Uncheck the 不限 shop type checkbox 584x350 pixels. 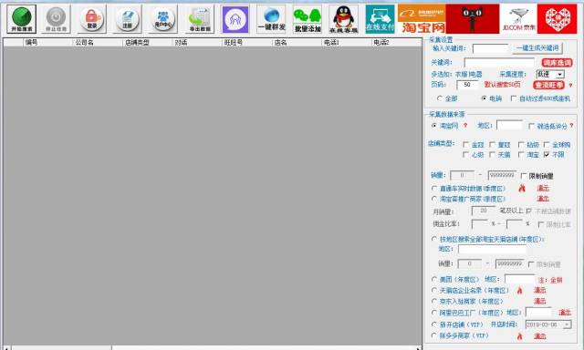tap(547, 154)
